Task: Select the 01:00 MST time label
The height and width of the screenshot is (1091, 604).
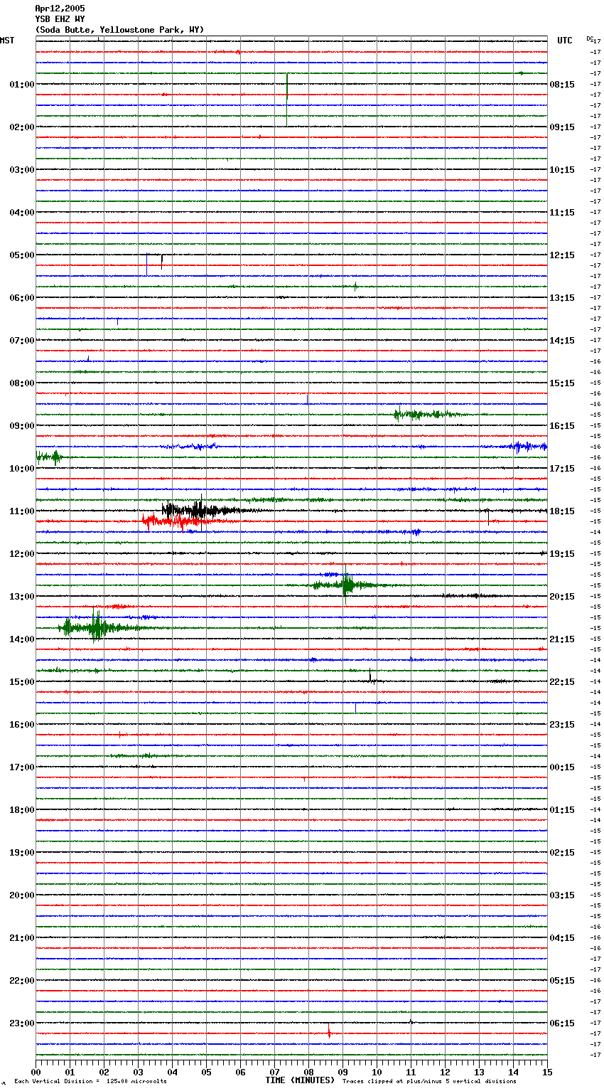Action: click(x=22, y=85)
